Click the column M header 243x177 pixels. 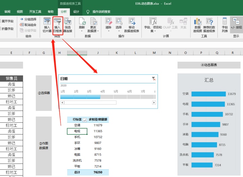154,53
